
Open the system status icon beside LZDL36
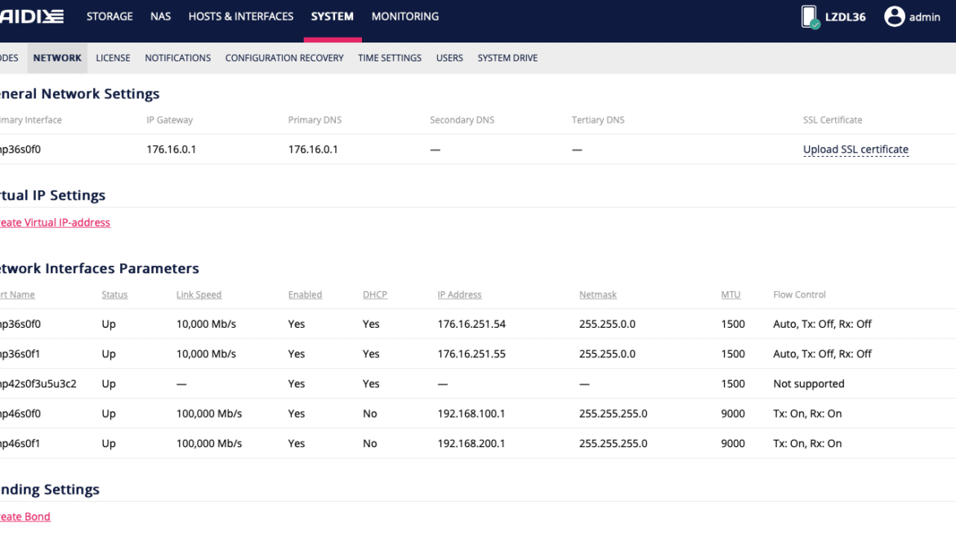pyautogui.click(x=811, y=17)
